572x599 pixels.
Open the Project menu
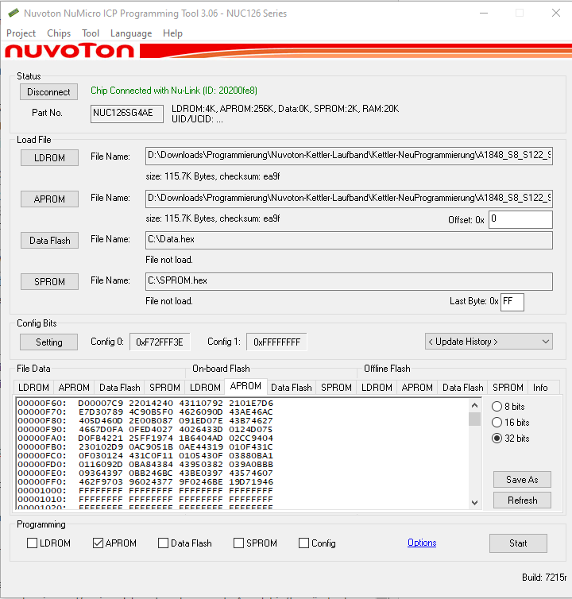(x=21, y=33)
